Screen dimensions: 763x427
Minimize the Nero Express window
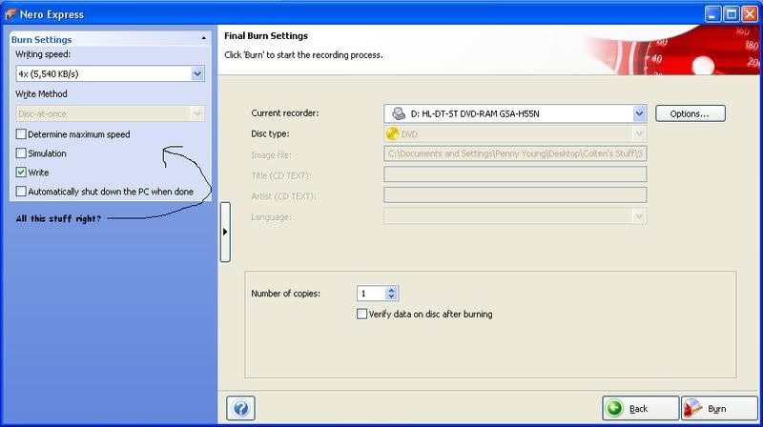click(x=712, y=14)
